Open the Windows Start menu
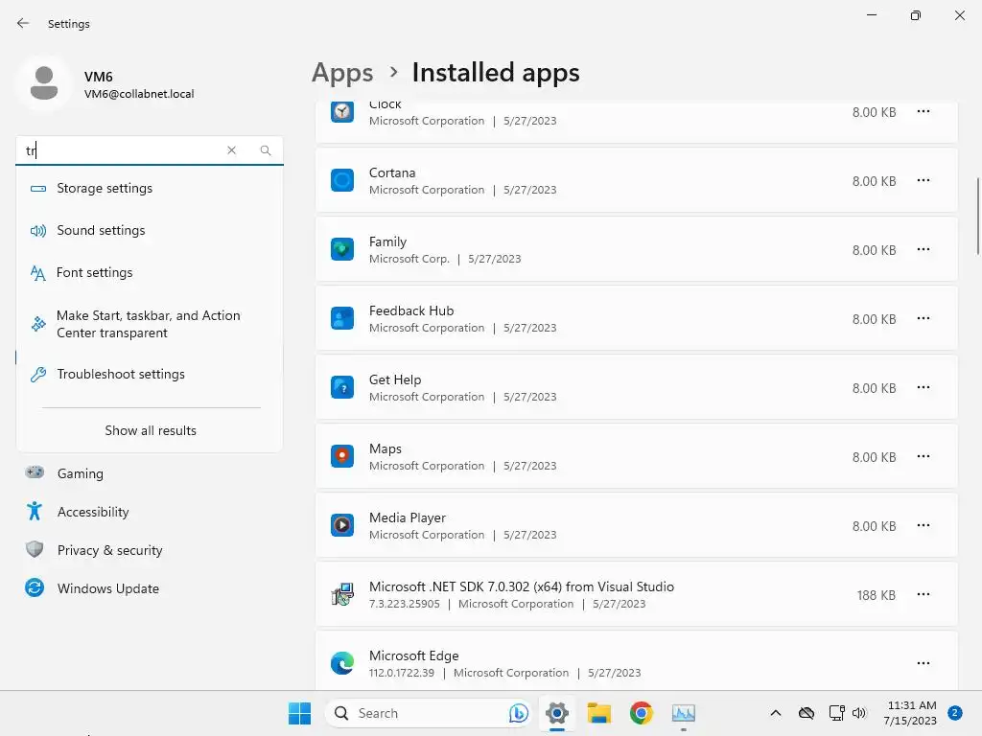Screen dimensions: 982x736 299,713
